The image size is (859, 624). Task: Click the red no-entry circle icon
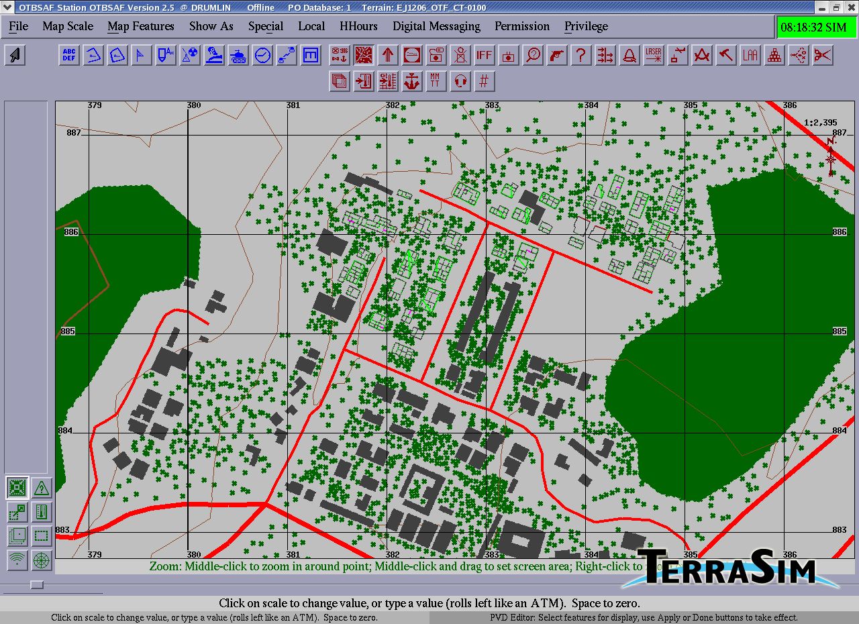pos(412,55)
